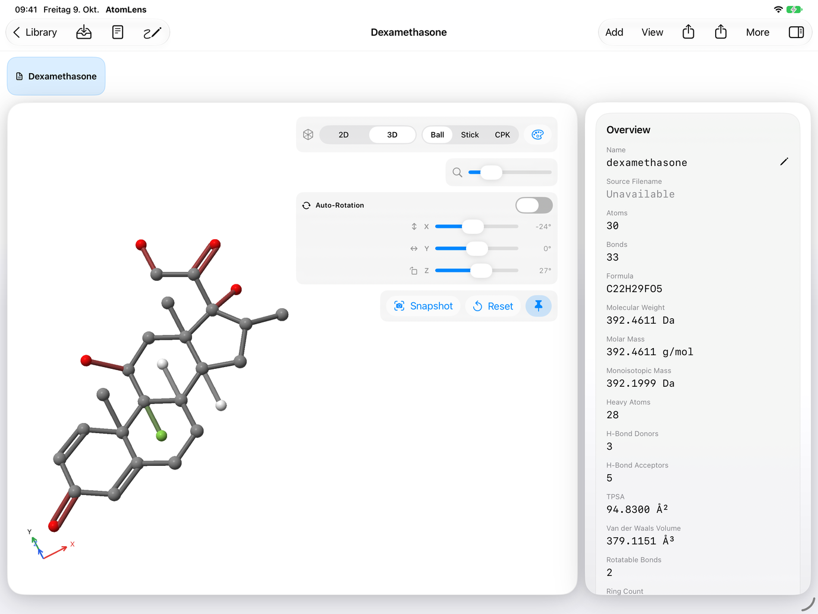Switch to 3D view mode
Image resolution: width=818 pixels, height=614 pixels.
(x=392, y=134)
